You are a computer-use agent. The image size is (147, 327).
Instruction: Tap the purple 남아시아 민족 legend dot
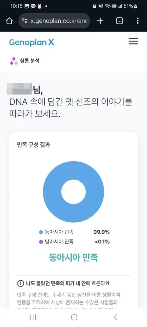click(41, 242)
